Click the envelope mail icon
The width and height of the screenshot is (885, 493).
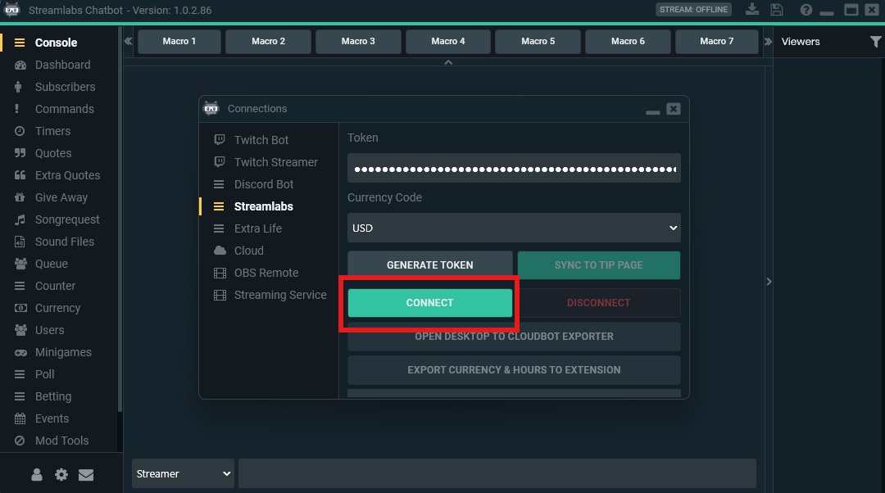click(86, 475)
